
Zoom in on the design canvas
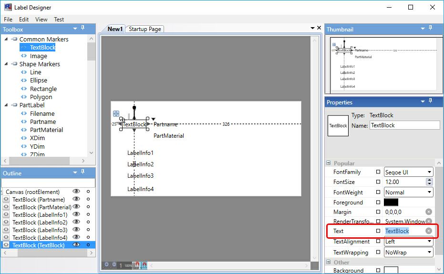click(106, 265)
